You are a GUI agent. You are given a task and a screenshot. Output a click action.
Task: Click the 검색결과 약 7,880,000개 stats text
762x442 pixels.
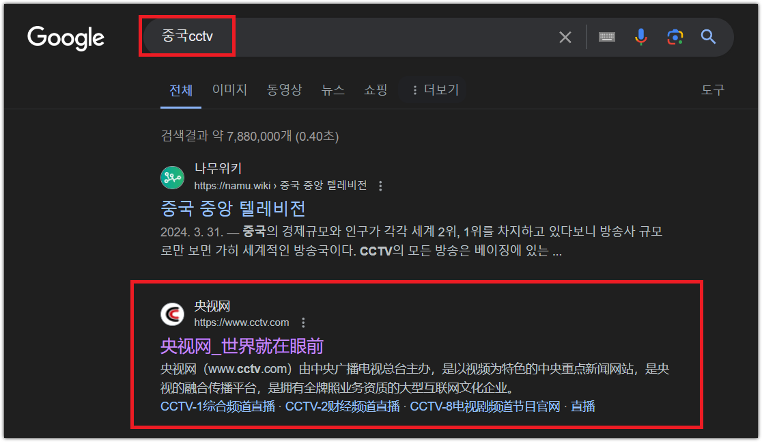tap(250, 136)
